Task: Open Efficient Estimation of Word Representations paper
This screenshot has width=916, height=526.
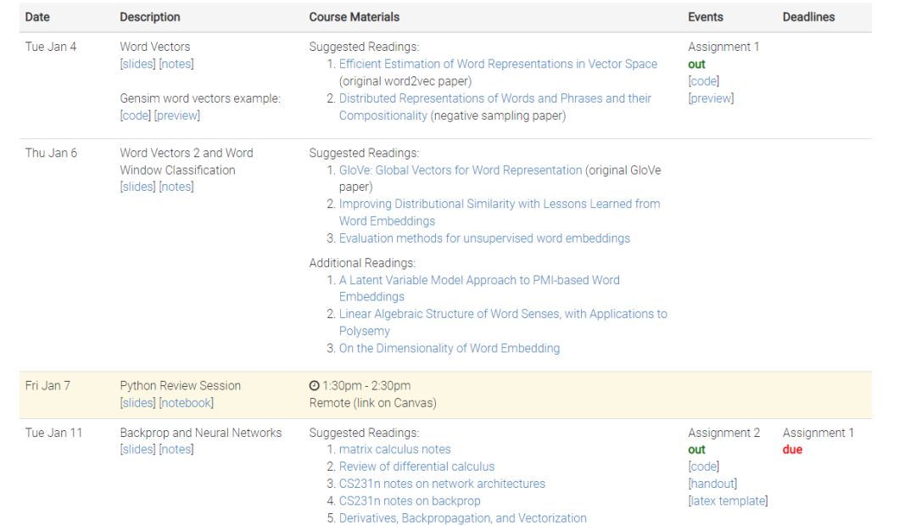Action: 498,64
